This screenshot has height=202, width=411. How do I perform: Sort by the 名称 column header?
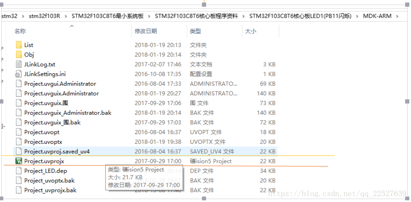(x=20, y=31)
